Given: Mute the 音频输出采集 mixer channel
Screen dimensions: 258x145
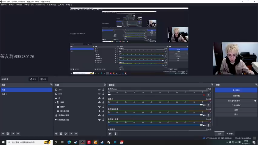Looking at the screenshot, I should pyautogui.click(x=204, y=115).
